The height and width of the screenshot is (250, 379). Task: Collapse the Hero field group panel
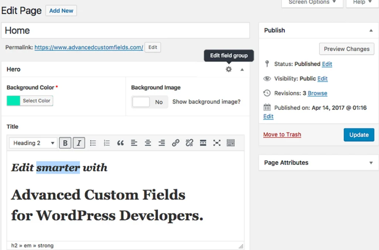[x=242, y=69]
